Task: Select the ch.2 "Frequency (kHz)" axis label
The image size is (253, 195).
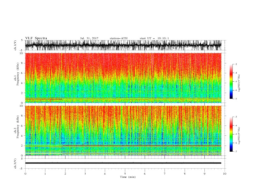Action: [x=18, y=127]
